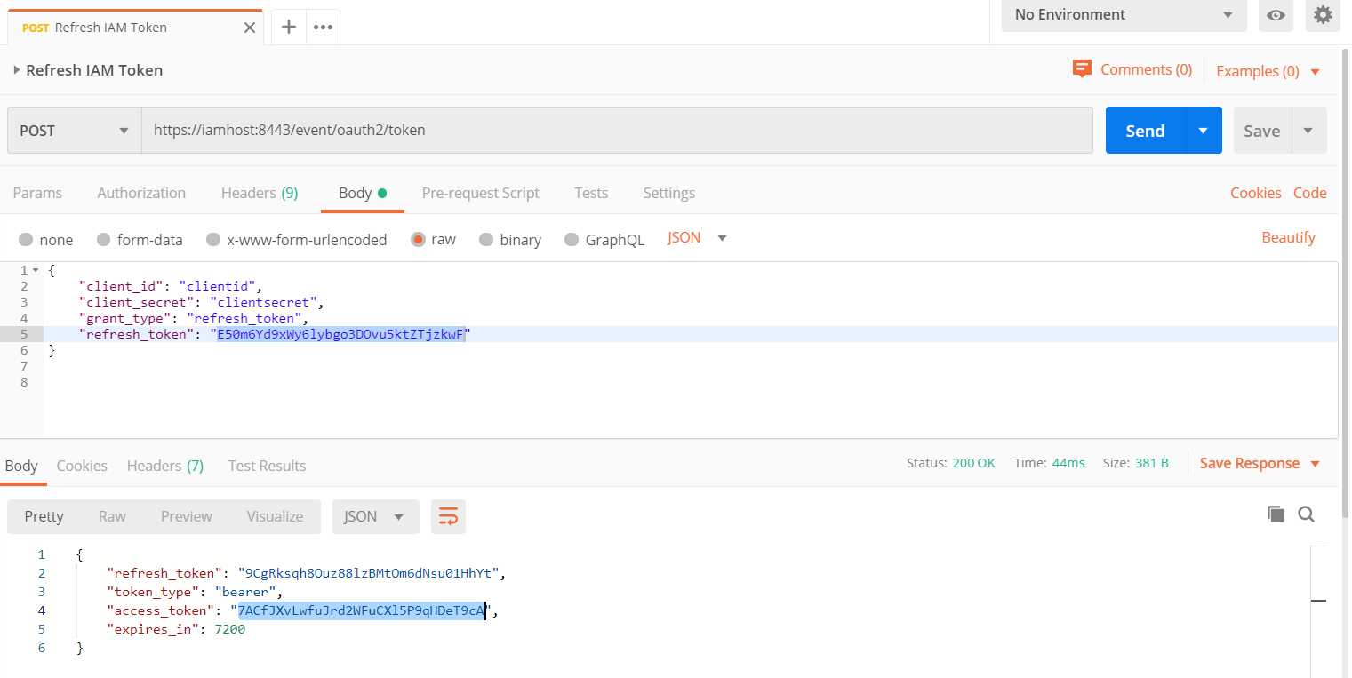This screenshot has width=1352, height=678.
Task: Open the Comments (0) panel
Action: pos(1132,69)
